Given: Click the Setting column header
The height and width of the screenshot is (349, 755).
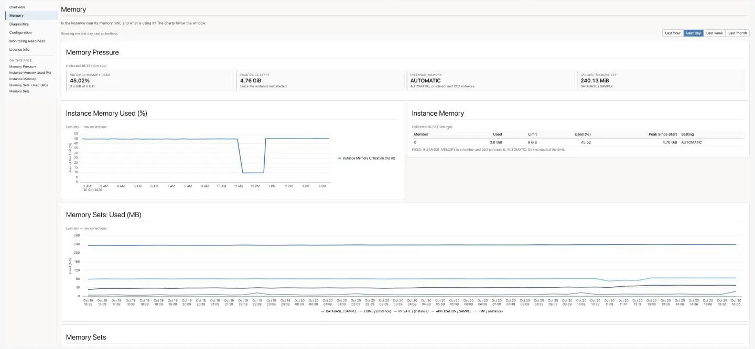Looking at the screenshot, I should click(687, 134).
